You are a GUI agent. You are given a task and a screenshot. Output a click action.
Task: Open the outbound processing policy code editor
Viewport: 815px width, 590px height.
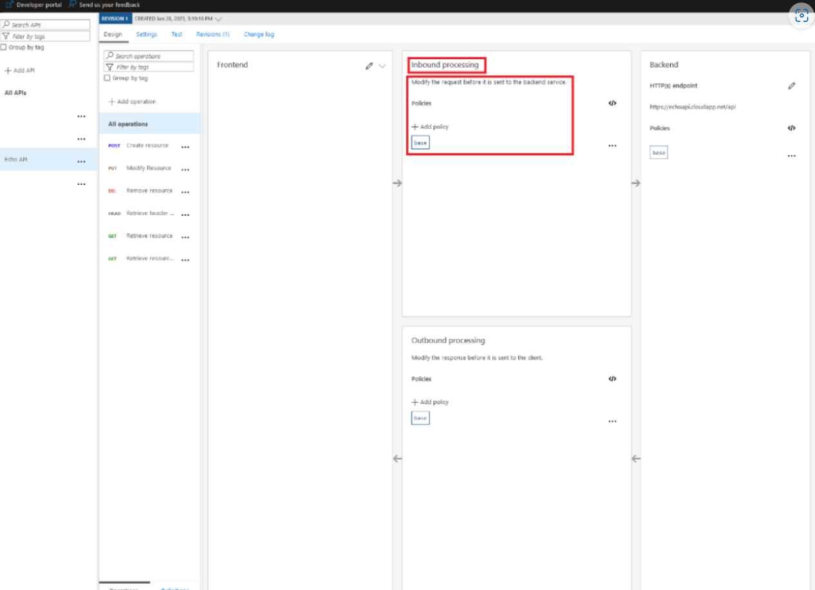pos(612,379)
